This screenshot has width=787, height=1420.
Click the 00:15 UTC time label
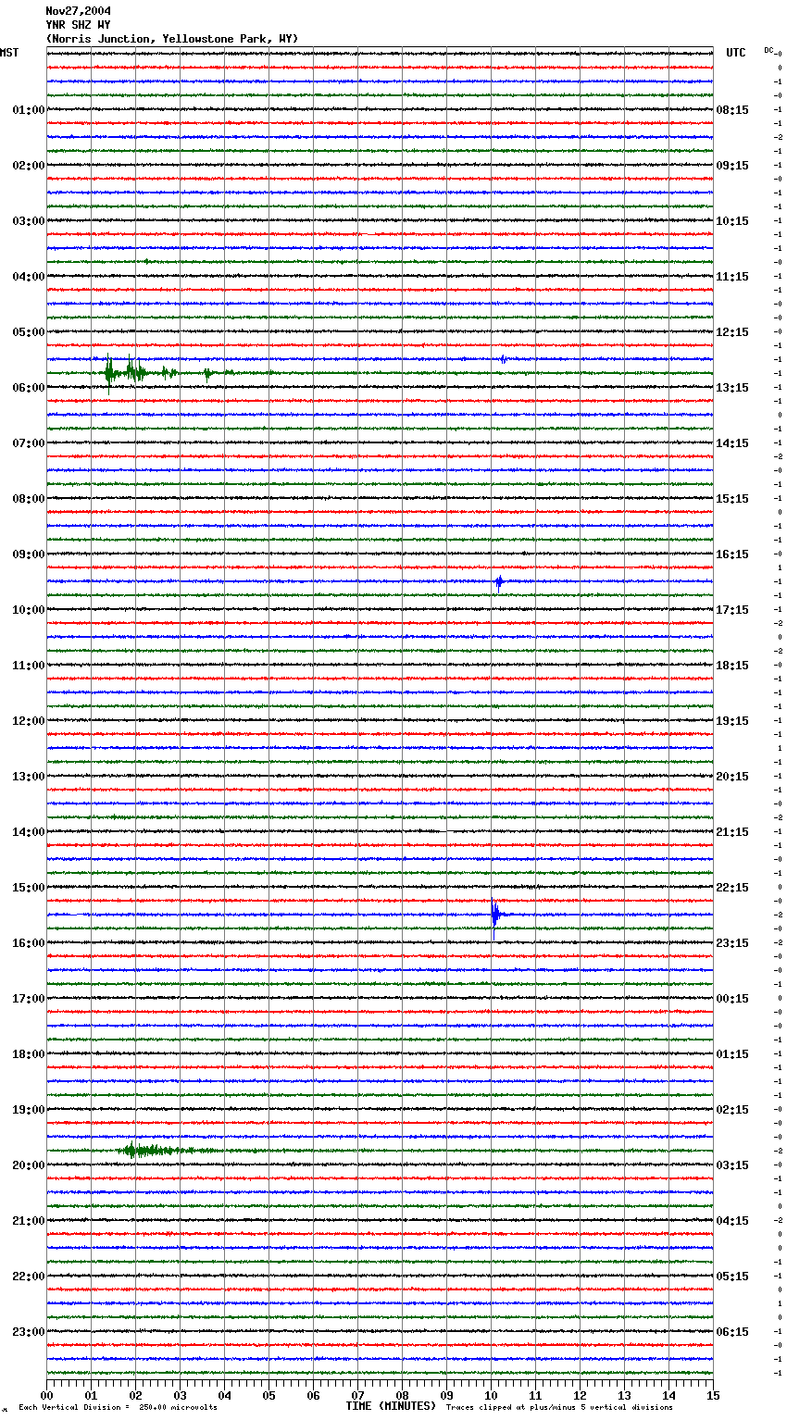[x=732, y=999]
